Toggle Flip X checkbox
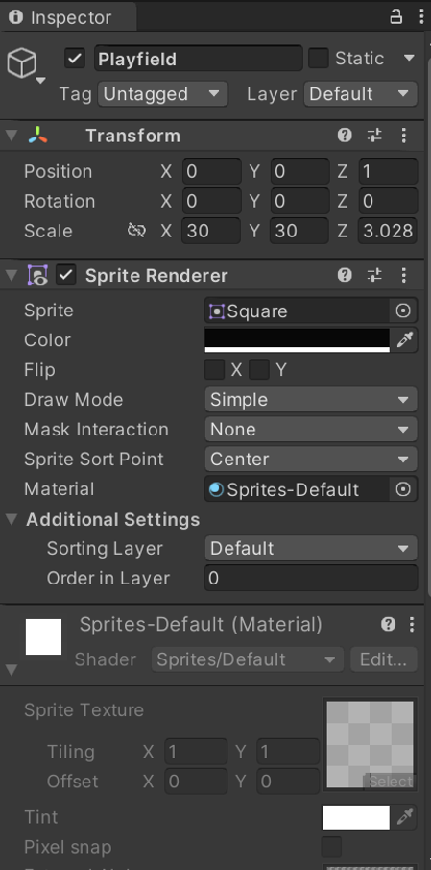This screenshot has height=870, width=431. pyautogui.click(x=214, y=370)
